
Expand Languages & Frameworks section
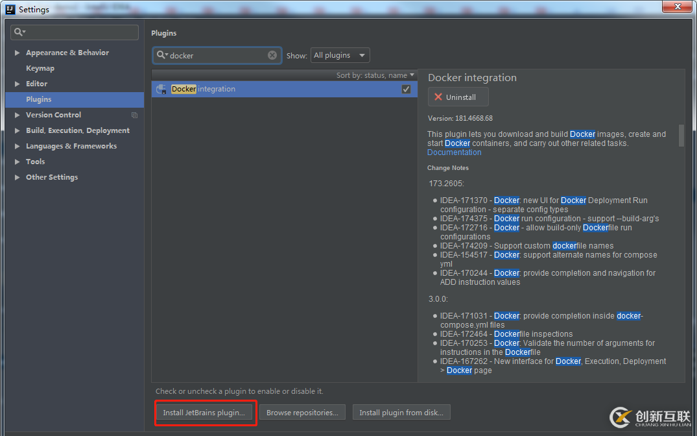pyautogui.click(x=18, y=146)
